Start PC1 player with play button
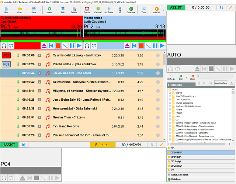This screenshot has height=184, width=236. coord(79,46)
